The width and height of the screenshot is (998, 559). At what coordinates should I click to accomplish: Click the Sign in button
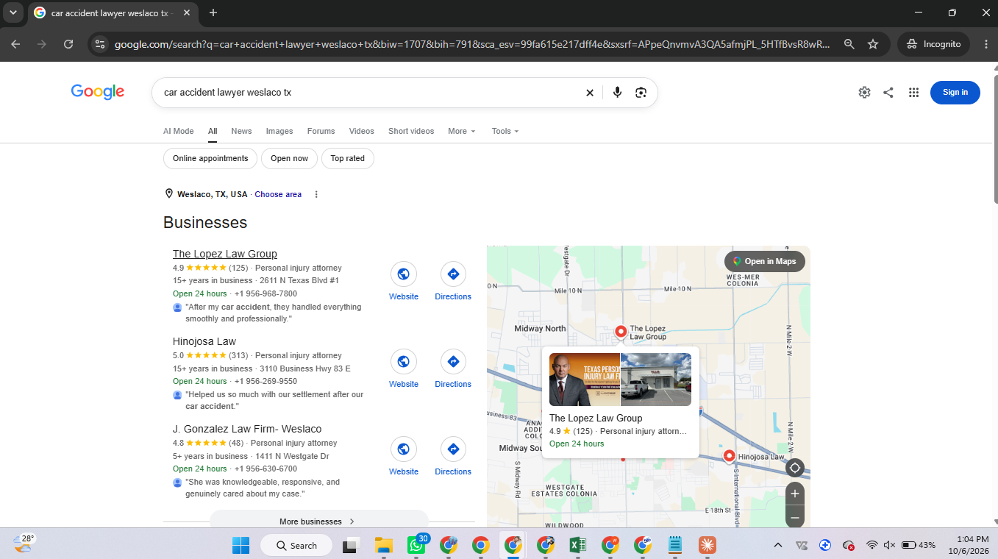(x=955, y=92)
